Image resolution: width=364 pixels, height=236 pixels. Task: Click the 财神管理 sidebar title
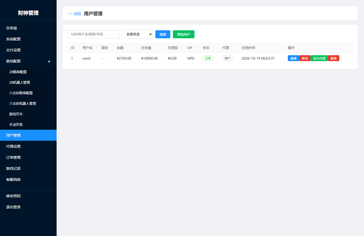click(x=28, y=13)
